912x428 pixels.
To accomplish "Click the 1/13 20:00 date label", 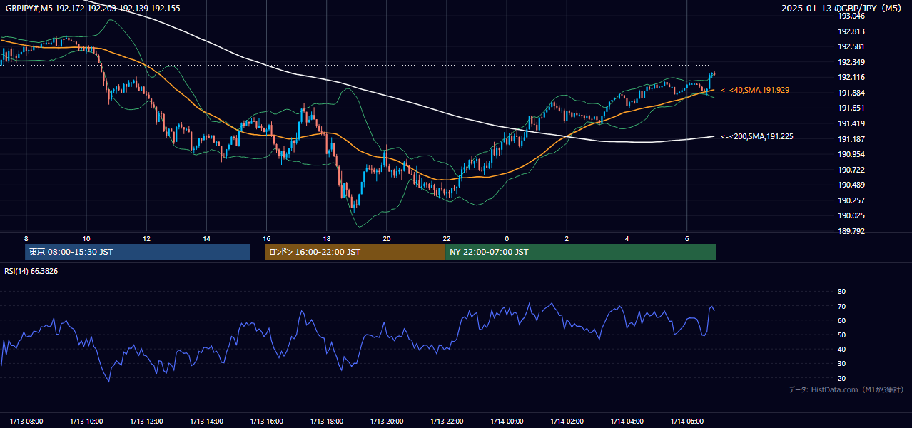I will pos(387,421).
